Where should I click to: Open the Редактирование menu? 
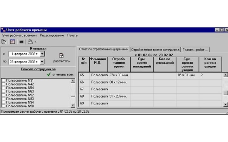point(52,35)
